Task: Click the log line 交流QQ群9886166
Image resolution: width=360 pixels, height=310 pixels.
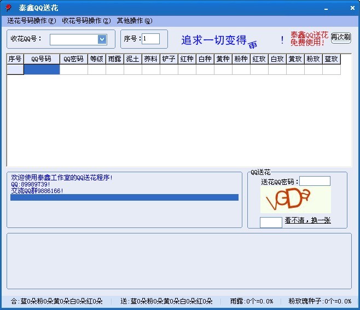Action: click(x=37, y=191)
